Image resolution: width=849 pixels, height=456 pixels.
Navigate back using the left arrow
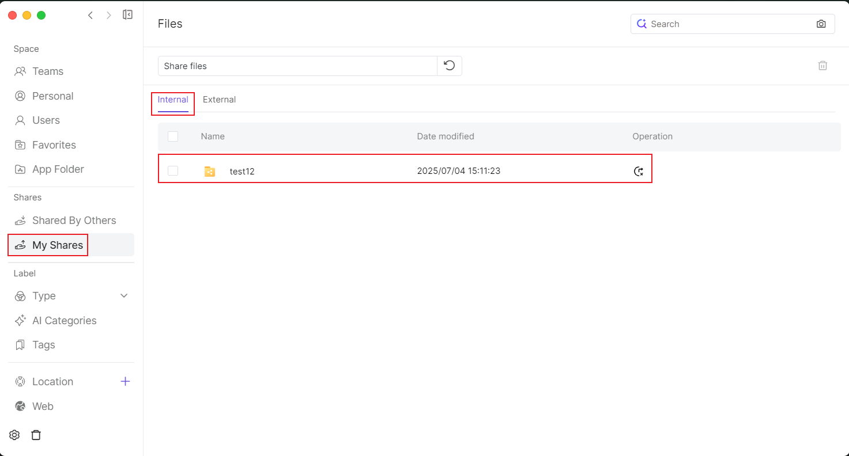90,15
